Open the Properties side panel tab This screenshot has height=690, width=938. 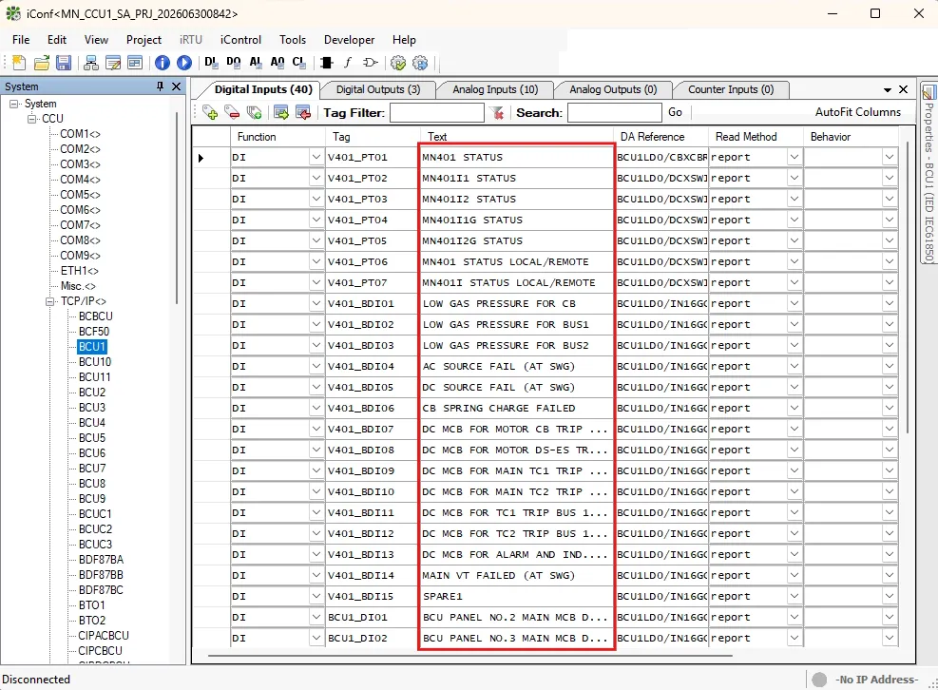tap(928, 174)
